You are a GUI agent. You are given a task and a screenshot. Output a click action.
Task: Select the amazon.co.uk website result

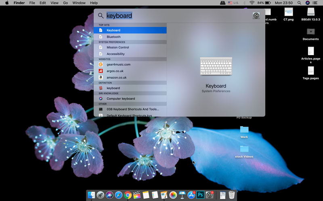pos(130,78)
